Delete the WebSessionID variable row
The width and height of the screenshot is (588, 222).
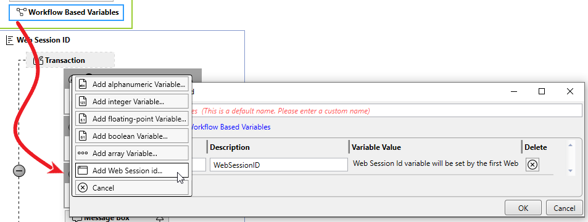[x=532, y=165]
